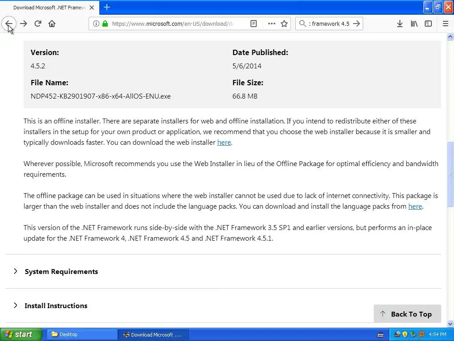This screenshot has height=341, width=454.
Task: Switch to Download Microsoft taskbar window
Action: pyautogui.click(x=153, y=334)
